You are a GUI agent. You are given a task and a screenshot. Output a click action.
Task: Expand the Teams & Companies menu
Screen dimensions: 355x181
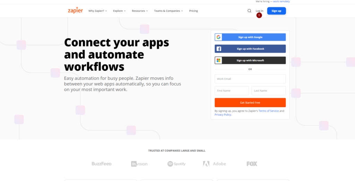pyautogui.click(x=168, y=11)
